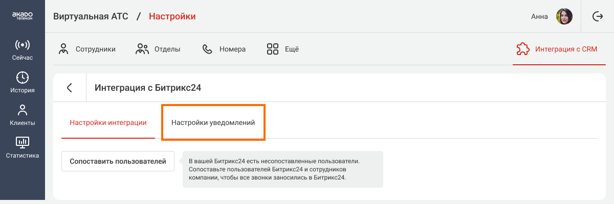Switch to the Настройки уведомлений tab

(x=213, y=123)
